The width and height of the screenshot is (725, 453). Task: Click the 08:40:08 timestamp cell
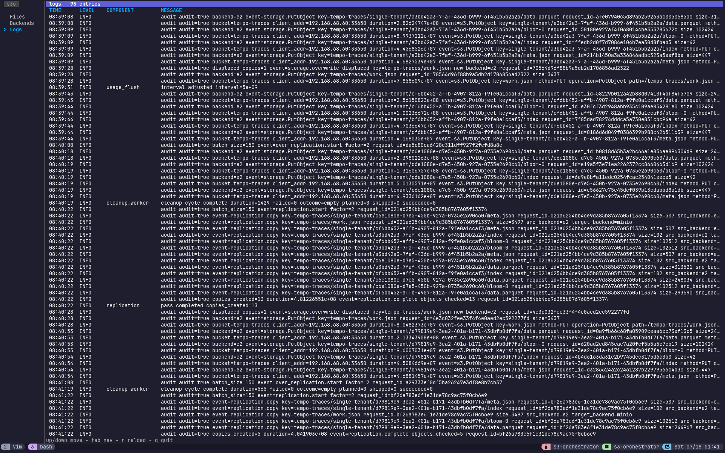[61, 145]
